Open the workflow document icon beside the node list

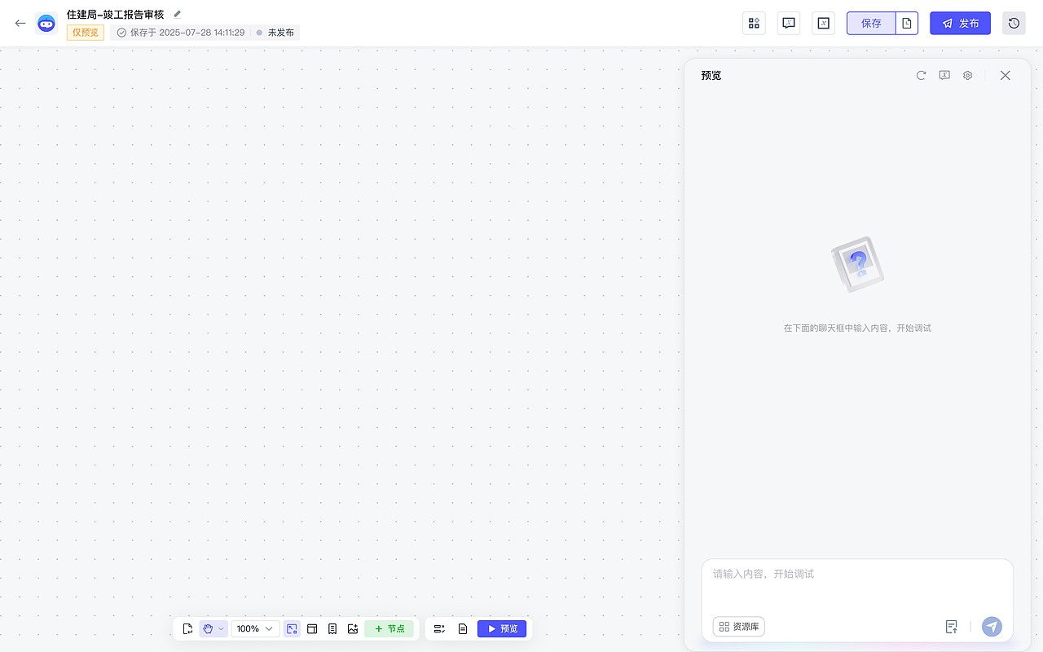pyautogui.click(x=463, y=628)
